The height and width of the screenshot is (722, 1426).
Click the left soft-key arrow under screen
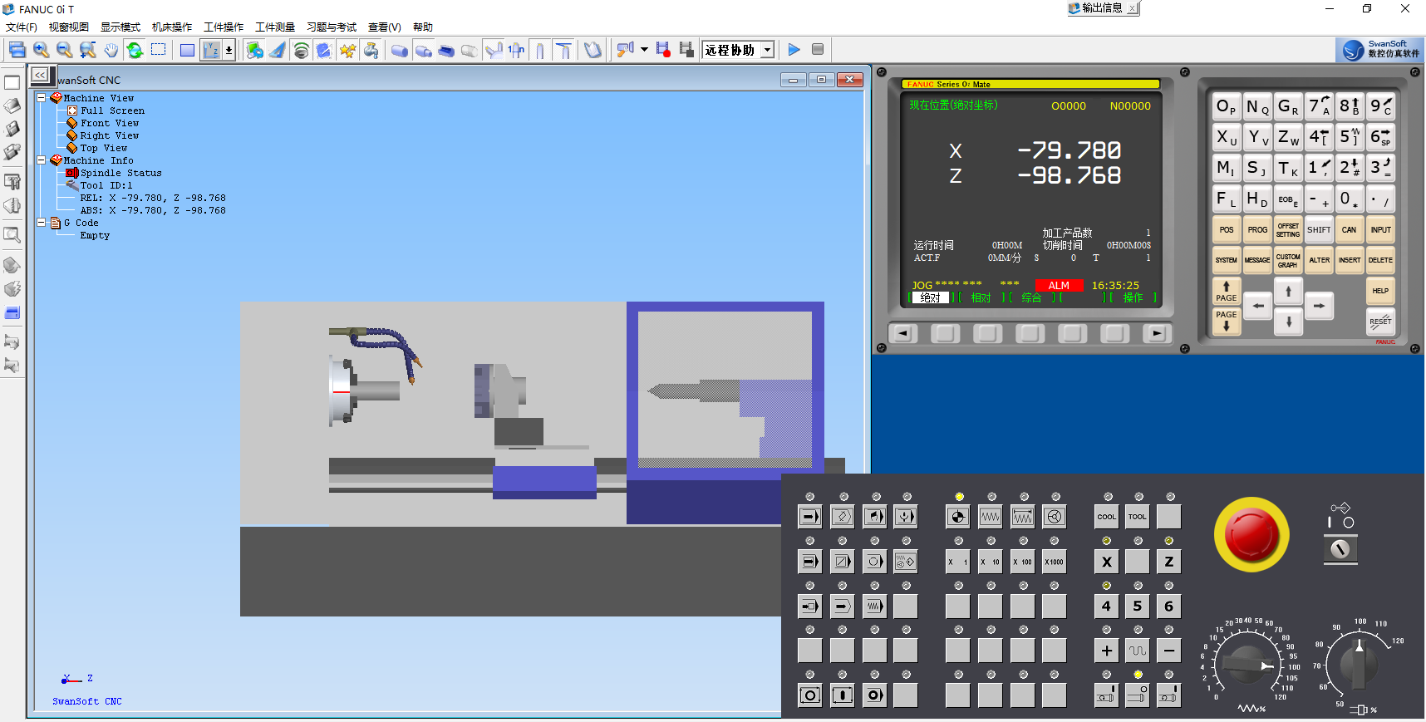pos(902,334)
